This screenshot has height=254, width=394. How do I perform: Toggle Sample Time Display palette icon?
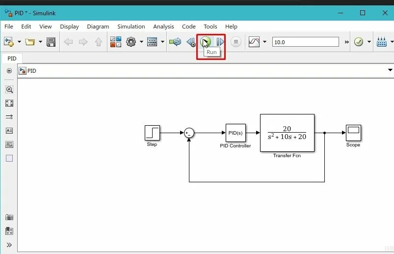pyautogui.click(x=9, y=117)
